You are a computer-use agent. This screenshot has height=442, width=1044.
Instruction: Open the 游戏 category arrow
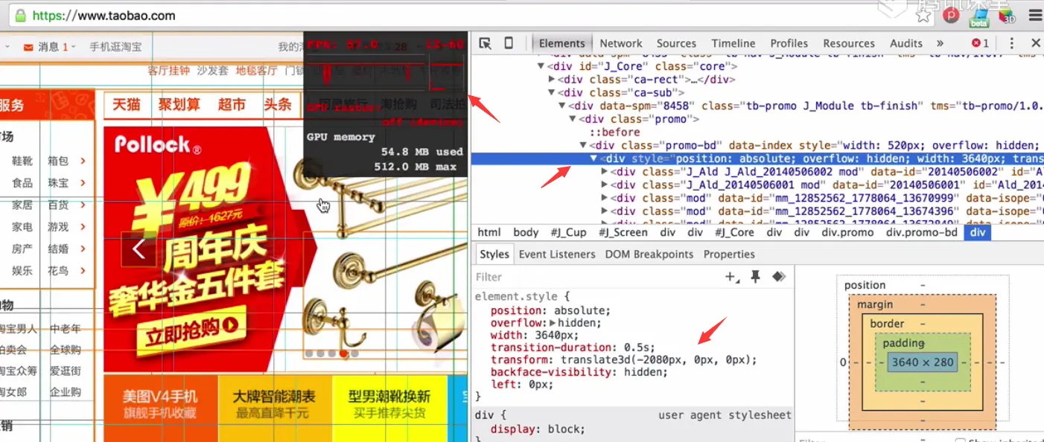[83, 227]
